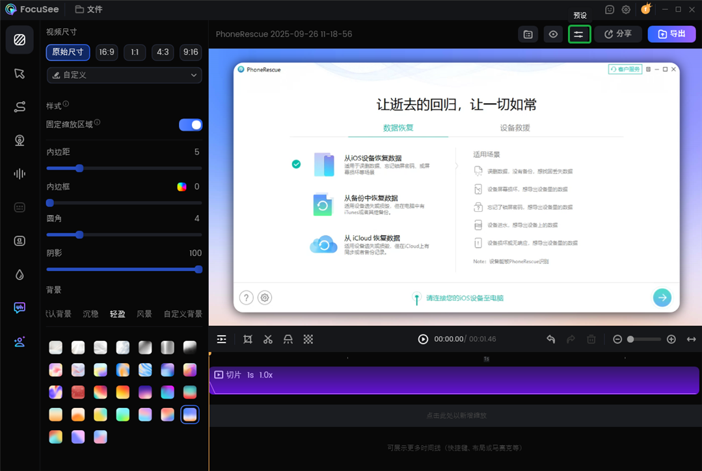The image size is (702, 471).
Task: Open the background style sidebar panel
Action: click(20, 40)
